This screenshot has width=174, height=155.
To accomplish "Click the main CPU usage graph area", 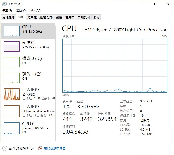I will point(115,66).
